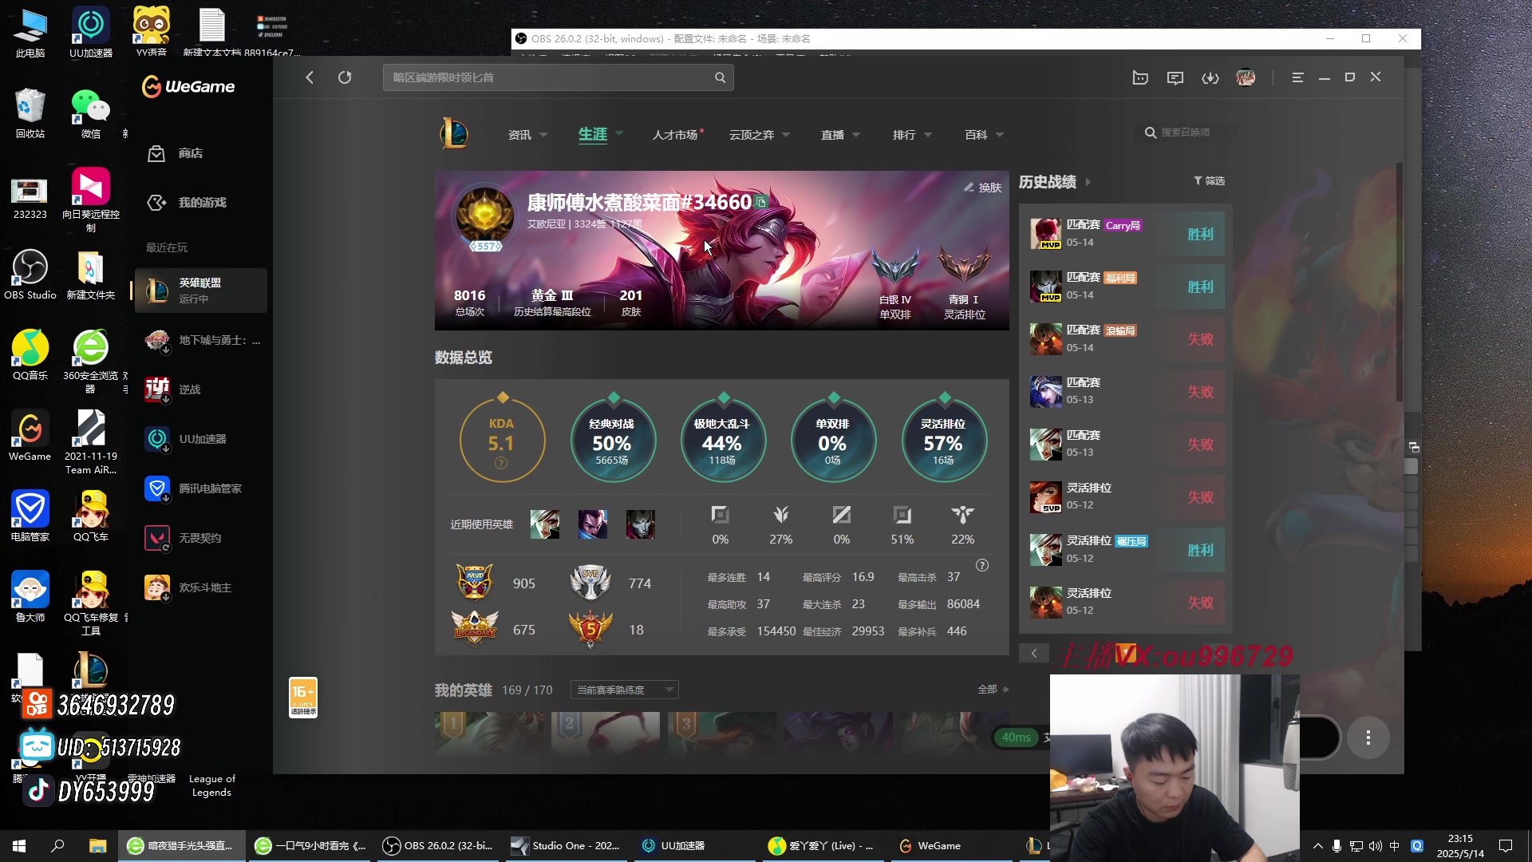The height and width of the screenshot is (862, 1532).
Task: Go back with WeGame back arrow
Action: [310, 77]
